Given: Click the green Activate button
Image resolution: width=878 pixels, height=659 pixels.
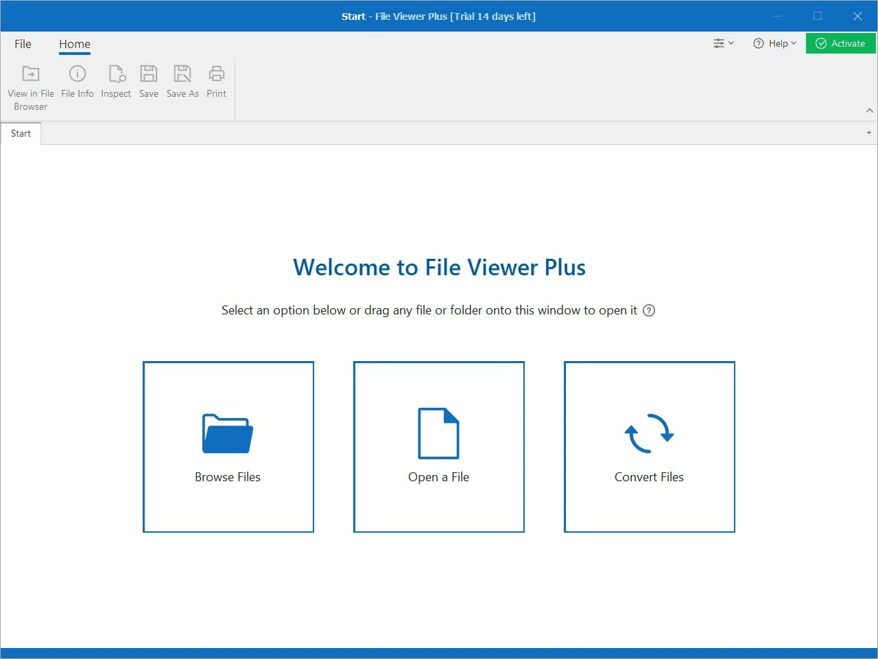Looking at the screenshot, I should coord(841,43).
